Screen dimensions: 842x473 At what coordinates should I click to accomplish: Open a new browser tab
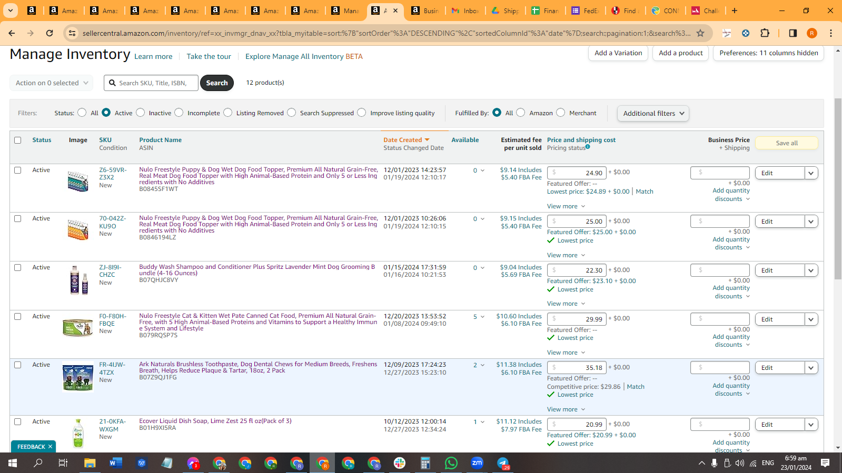coord(735,11)
